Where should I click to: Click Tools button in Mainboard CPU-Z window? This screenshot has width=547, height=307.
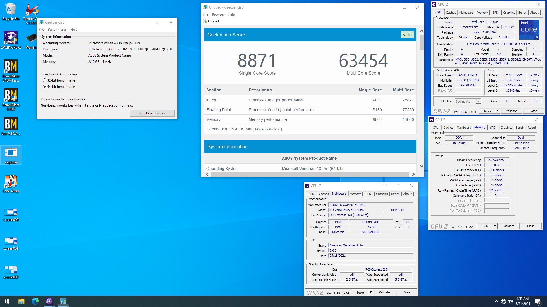click(360, 292)
